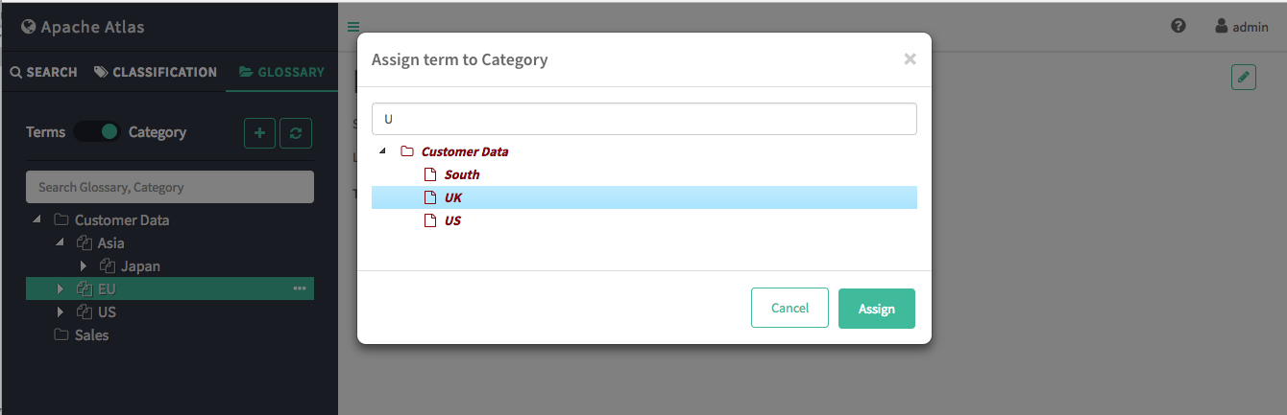Click the hamburger menu icon beside sidebar
This screenshot has height=415, width=1287.
353,27
